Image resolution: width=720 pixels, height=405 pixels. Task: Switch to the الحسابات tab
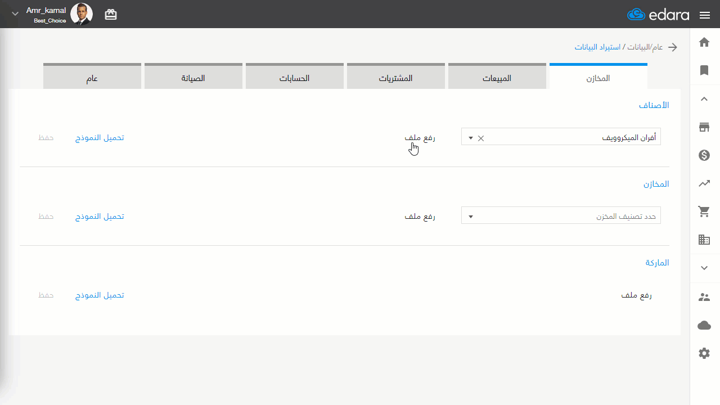pos(294,76)
